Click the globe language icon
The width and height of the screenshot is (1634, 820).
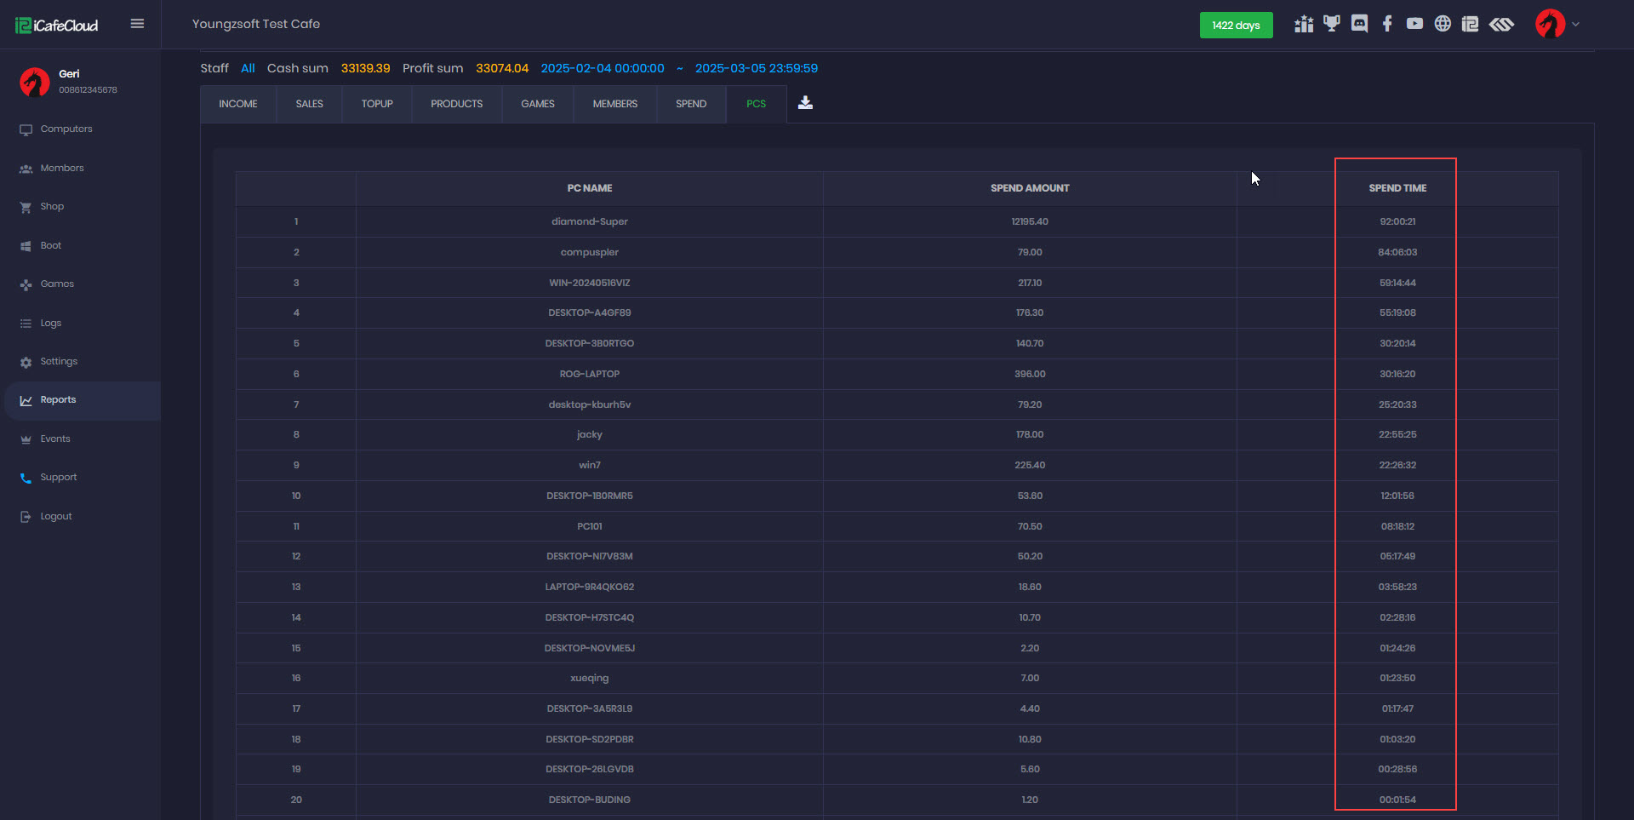(1443, 25)
